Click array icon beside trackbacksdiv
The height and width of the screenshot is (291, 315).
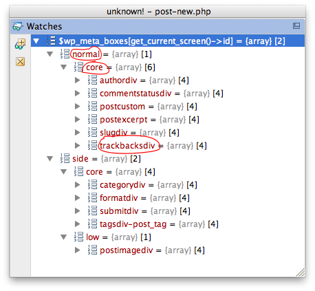point(92,145)
